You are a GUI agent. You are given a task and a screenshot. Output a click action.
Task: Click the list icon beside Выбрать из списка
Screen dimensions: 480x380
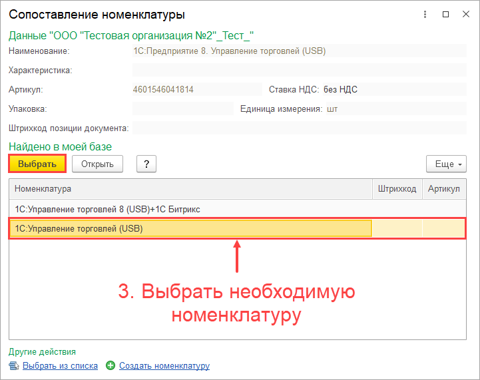(14, 365)
